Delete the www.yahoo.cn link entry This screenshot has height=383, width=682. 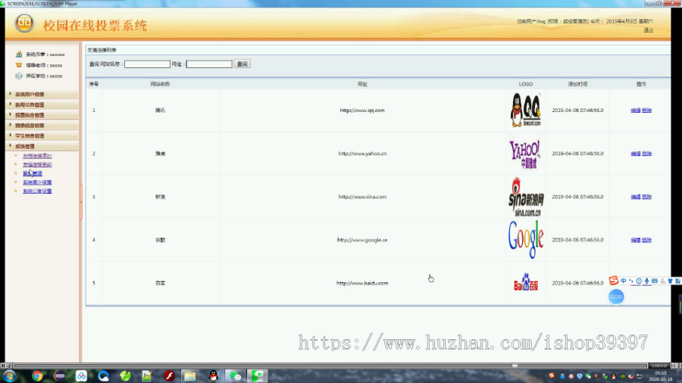[x=647, y=154]
